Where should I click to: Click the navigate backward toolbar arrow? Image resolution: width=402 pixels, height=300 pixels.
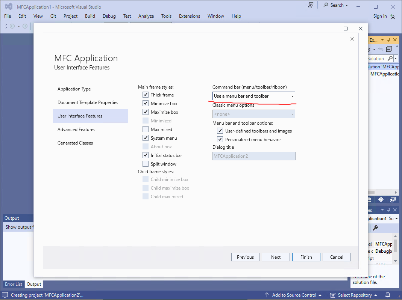pyautogui.click(x=12, y=26)
